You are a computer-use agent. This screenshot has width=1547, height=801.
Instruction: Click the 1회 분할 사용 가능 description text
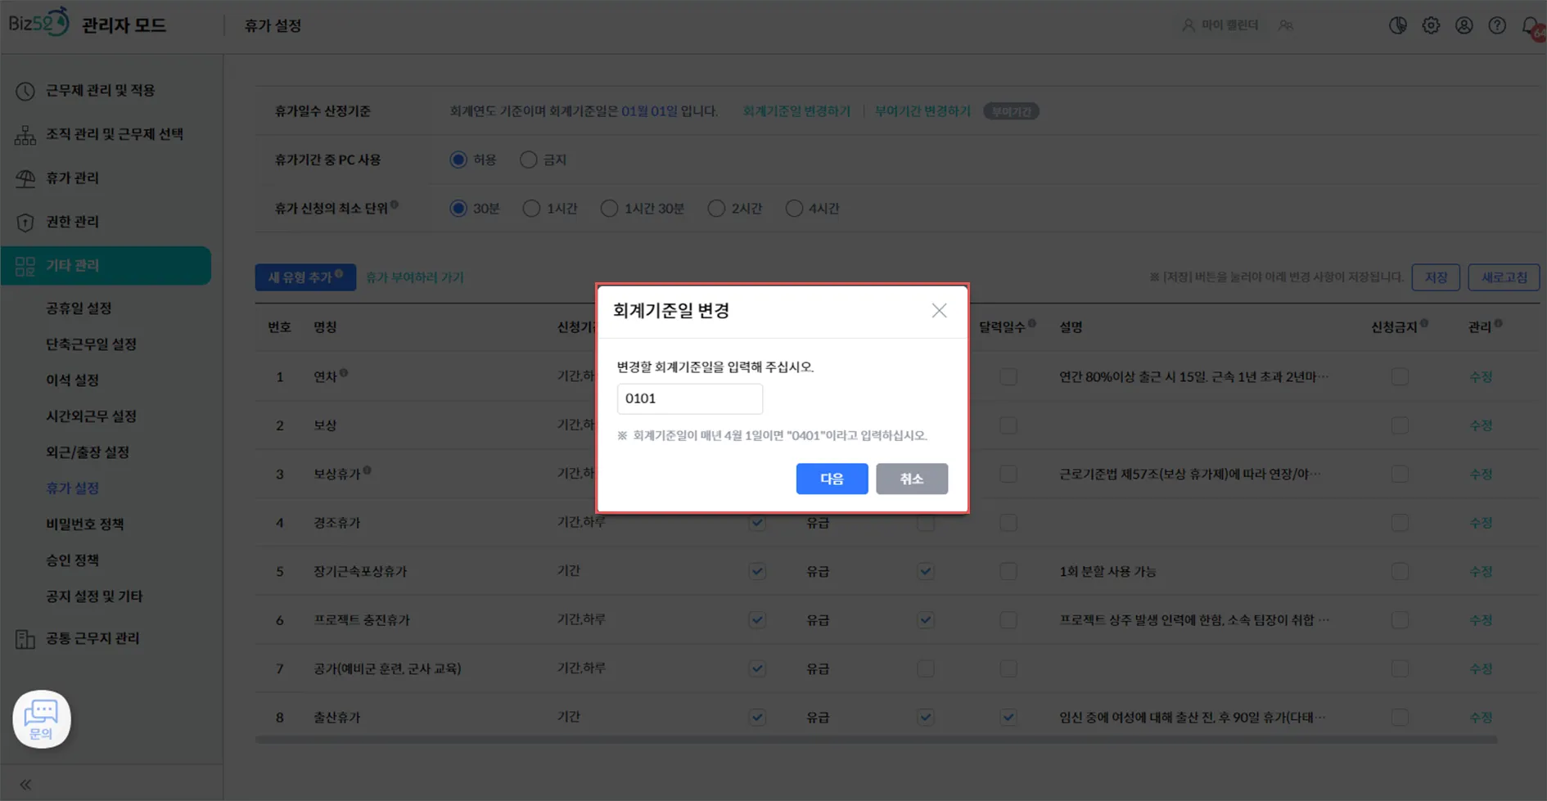pyautogui.click(x=1107, y=571)
